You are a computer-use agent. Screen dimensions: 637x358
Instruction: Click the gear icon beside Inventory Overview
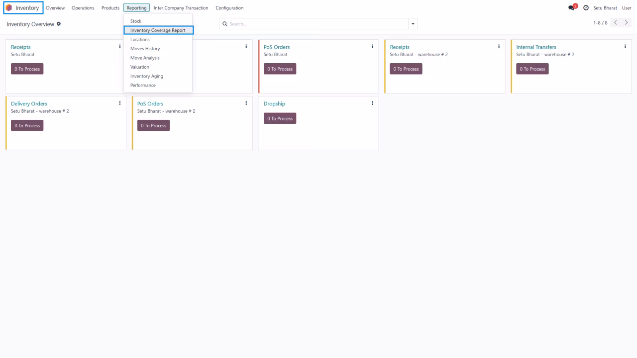coord(59,24)
